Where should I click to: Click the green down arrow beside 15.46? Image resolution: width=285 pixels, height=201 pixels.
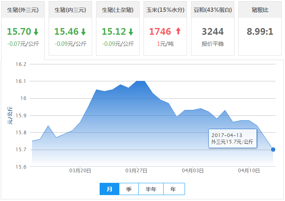tap(83, 32)
